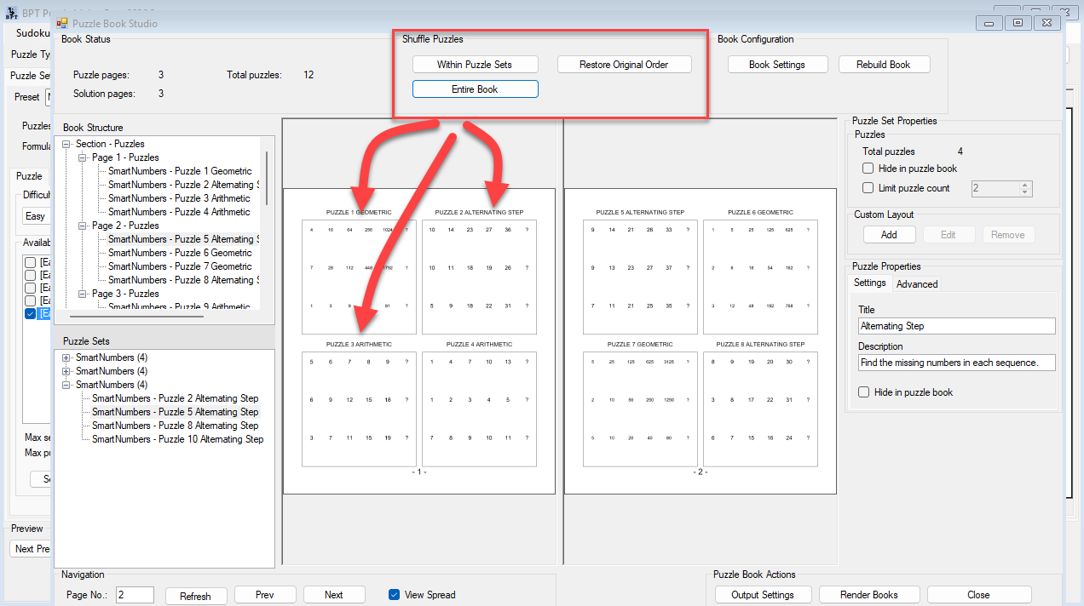1084x606 pixels.
Task: Toggle first unchecked box in background Available list
Action: click(31, 262)
